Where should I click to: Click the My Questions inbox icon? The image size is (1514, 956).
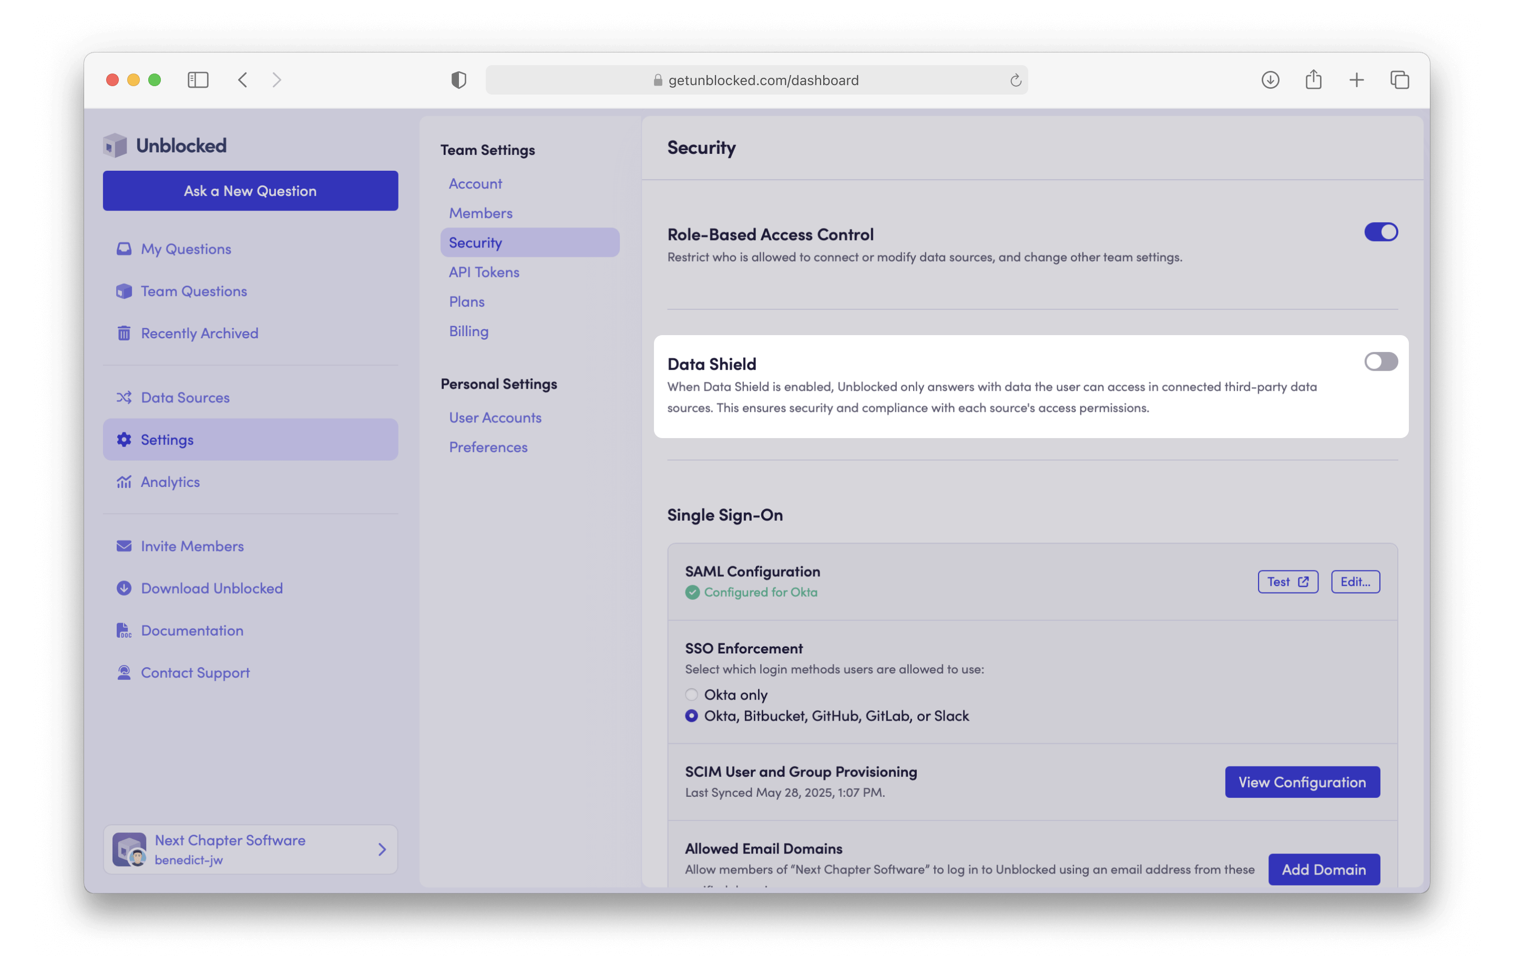[x=124, y=249]
